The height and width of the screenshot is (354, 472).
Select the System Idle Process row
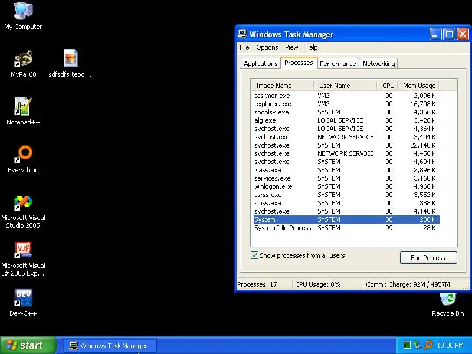[x=345, y=228]
